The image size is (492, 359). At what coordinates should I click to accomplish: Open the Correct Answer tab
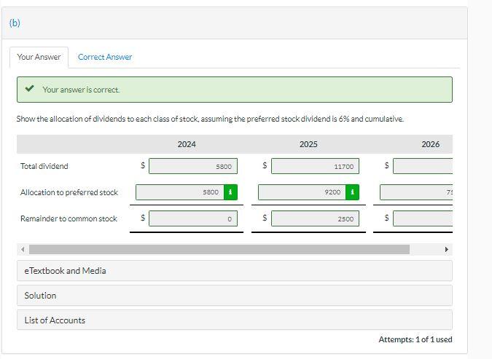pos(105,57)
